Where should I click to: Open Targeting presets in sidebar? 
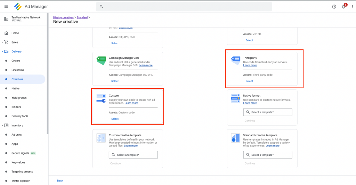coord(22,171)
